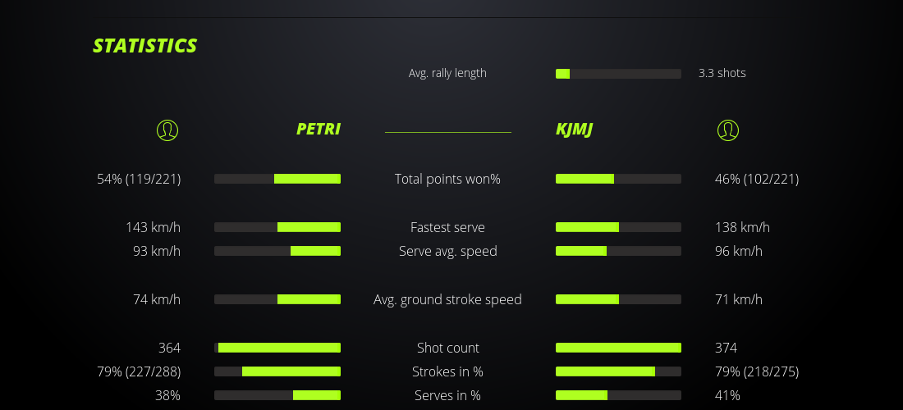
Task: Click Petri's player profile icon
Action: coord(167,130)
